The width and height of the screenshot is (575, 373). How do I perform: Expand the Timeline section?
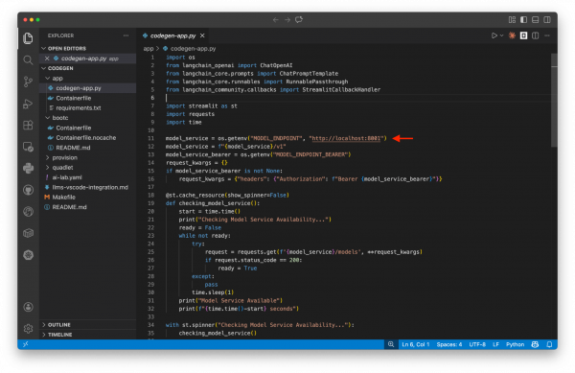(59, 335)
